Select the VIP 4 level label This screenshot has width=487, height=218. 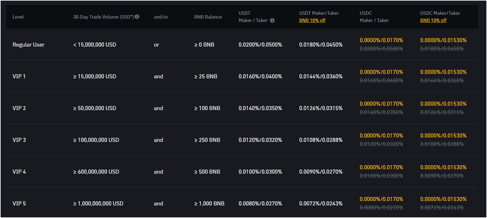tap(19, 172)
